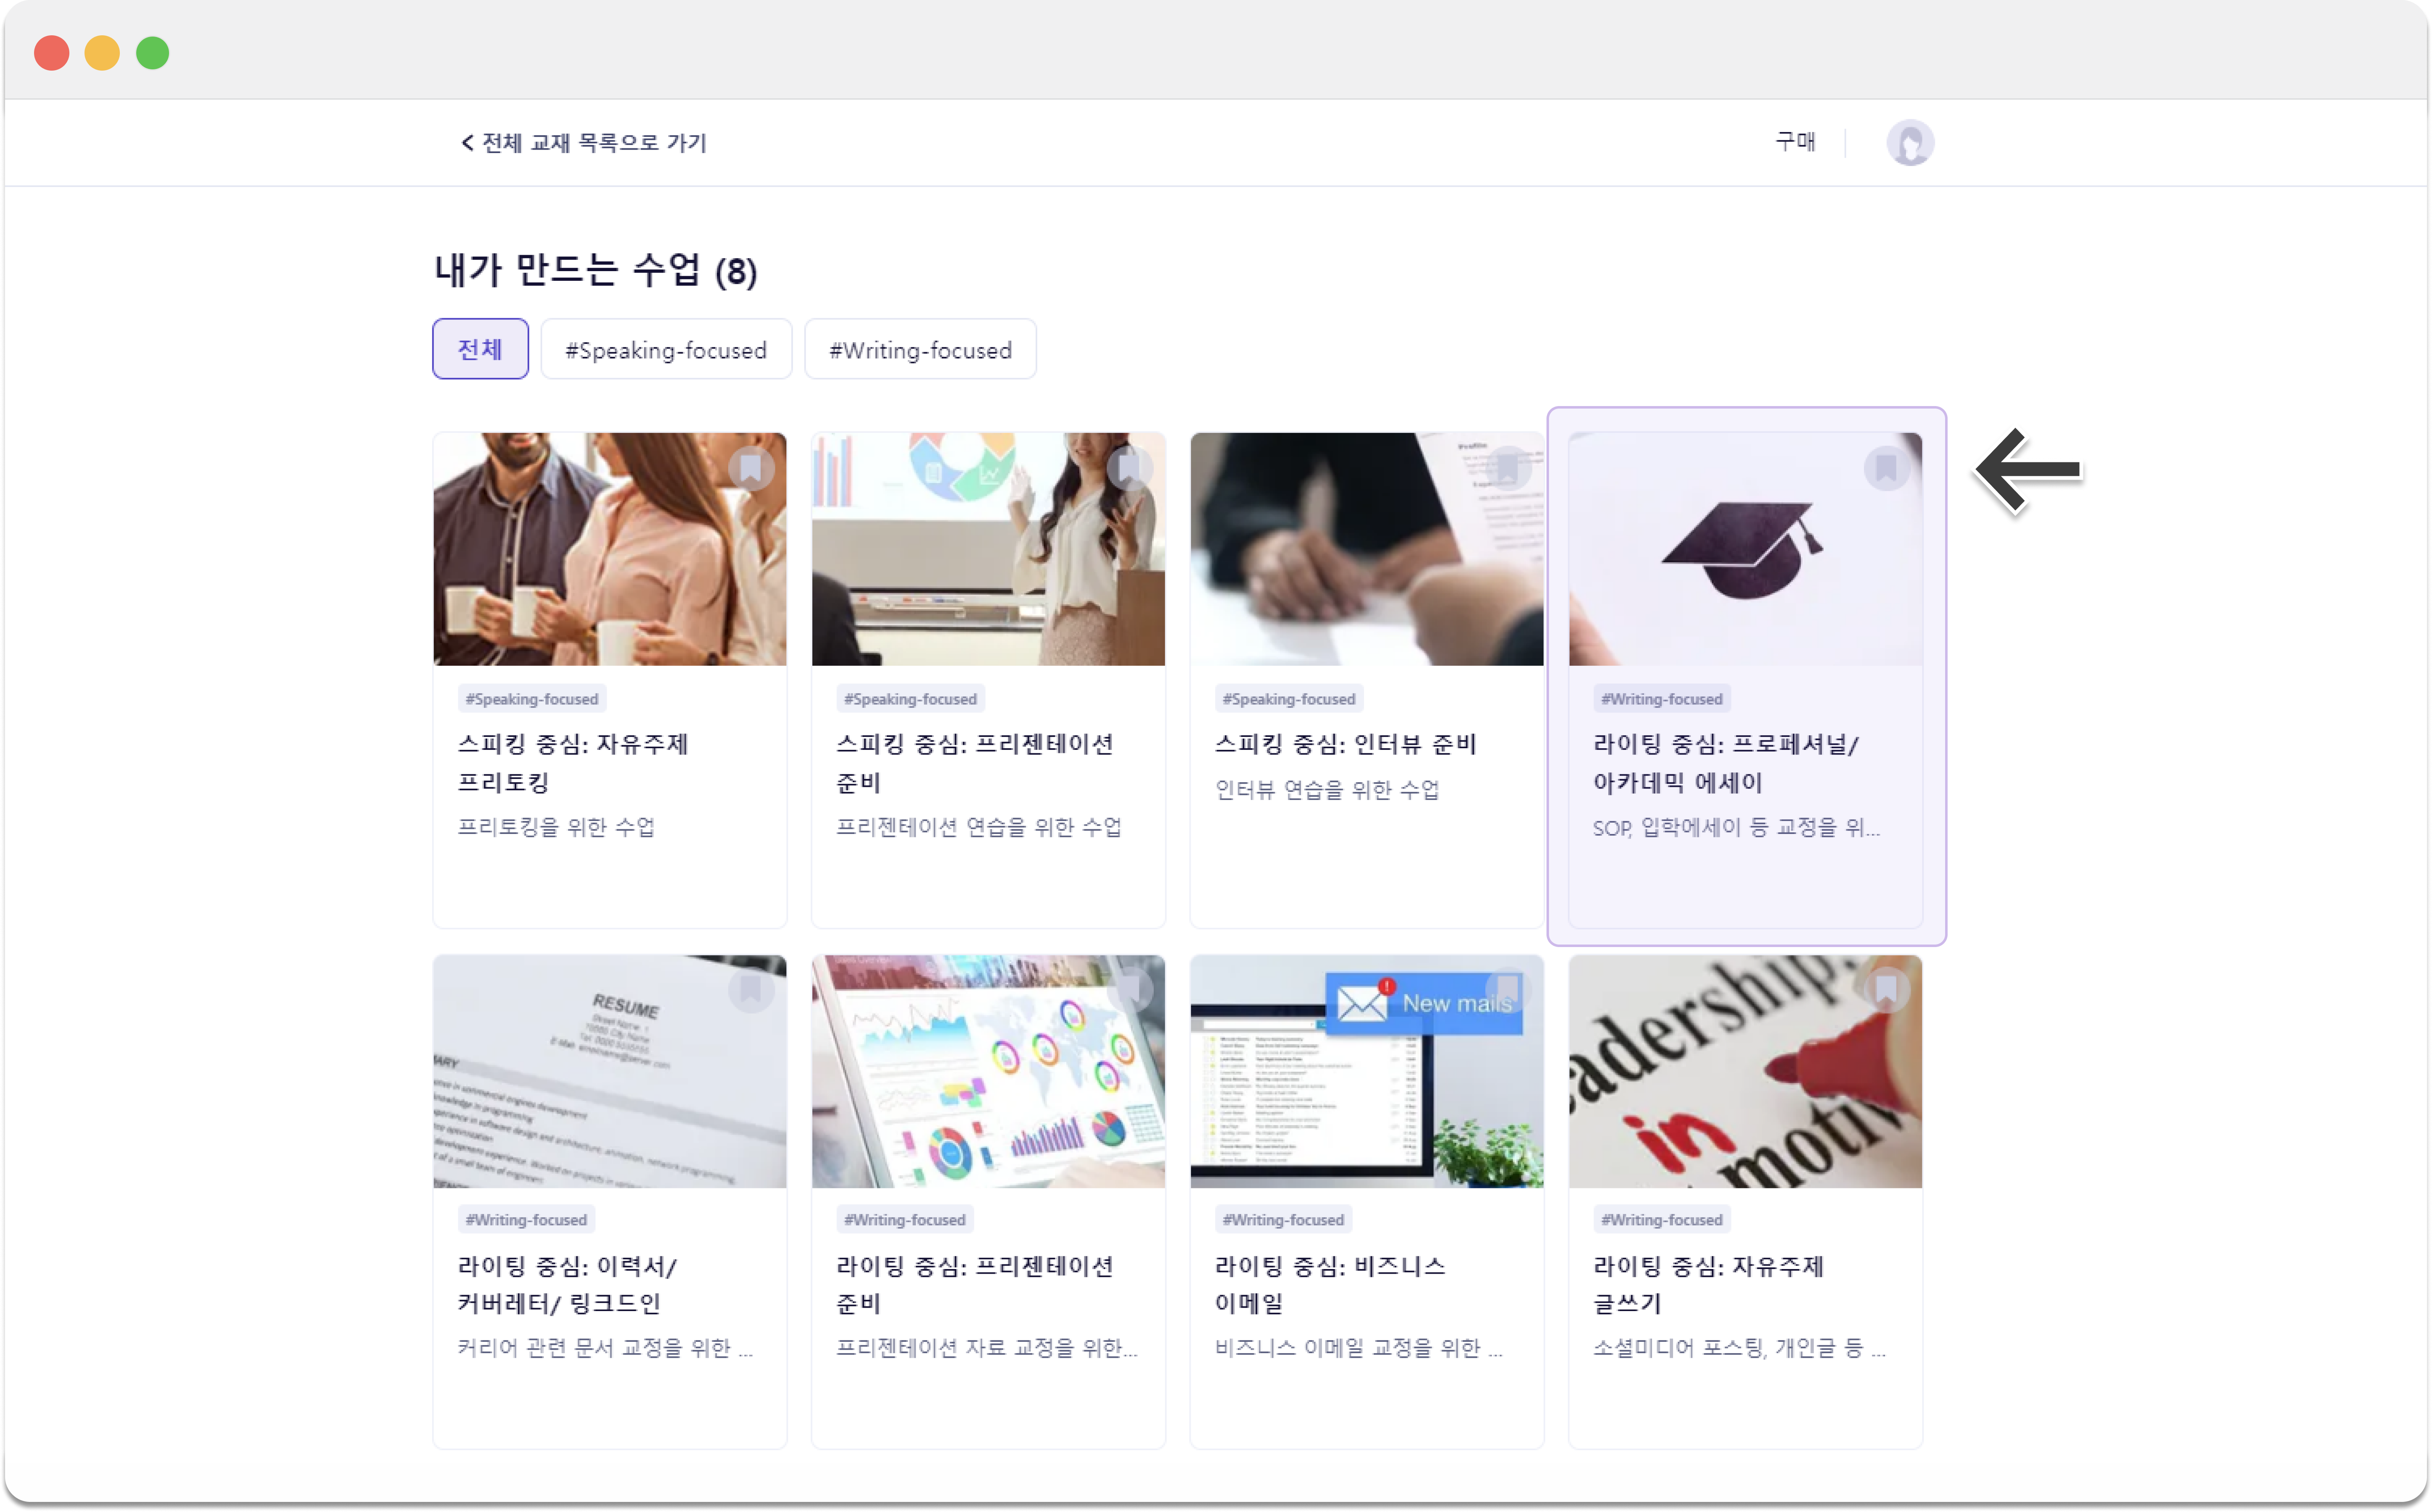The width and height of the screenshot is (2432, 1512).
Task: Click #Writing-focused tag on 자유주제 글쓰기 card
Action: (1662, 1220)
